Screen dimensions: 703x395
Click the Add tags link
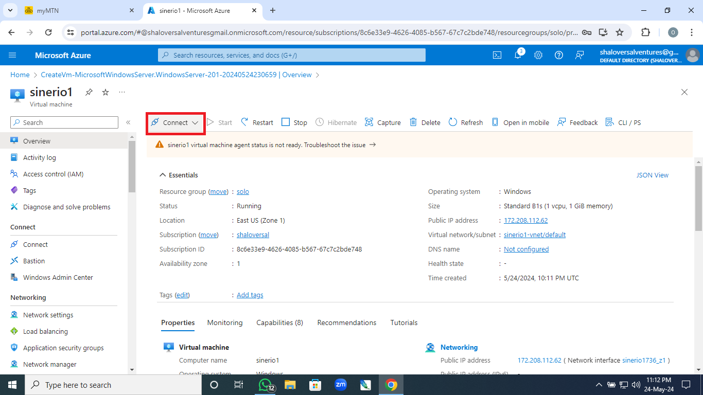(x=250, y=295)
